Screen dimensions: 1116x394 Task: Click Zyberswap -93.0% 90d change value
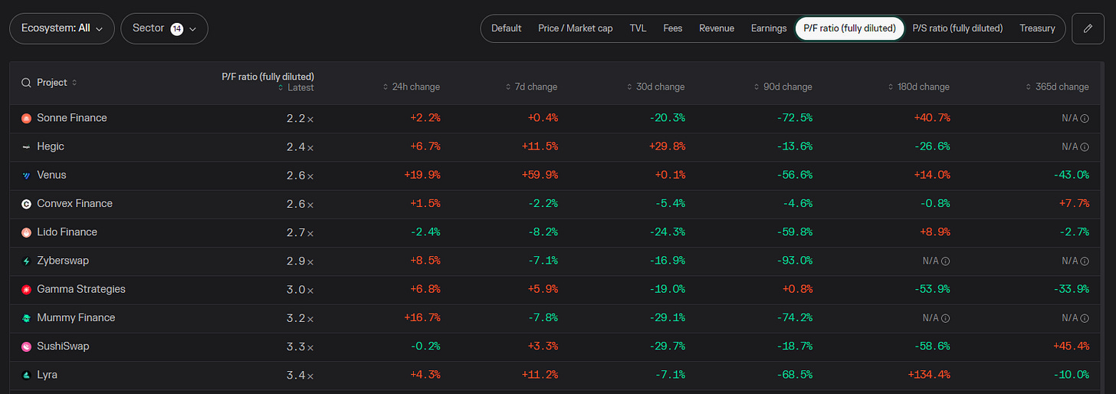tap(794, 261)
